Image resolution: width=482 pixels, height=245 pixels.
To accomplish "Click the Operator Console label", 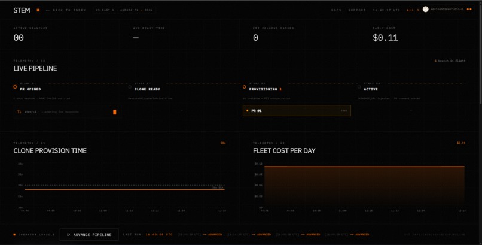I will tap(36, 235).
